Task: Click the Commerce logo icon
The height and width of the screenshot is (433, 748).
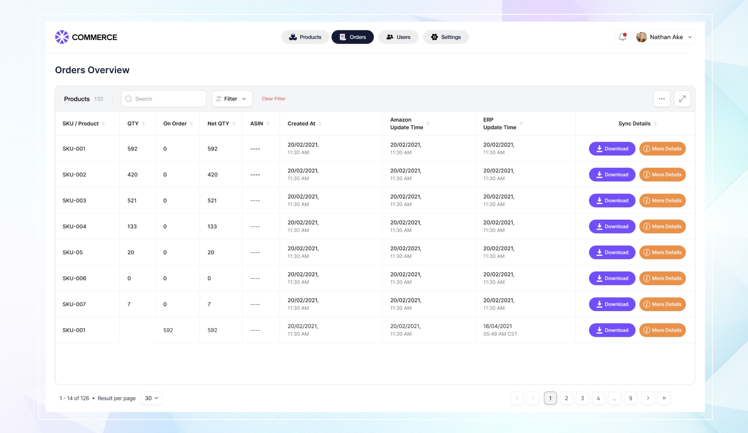Action: 62,37
